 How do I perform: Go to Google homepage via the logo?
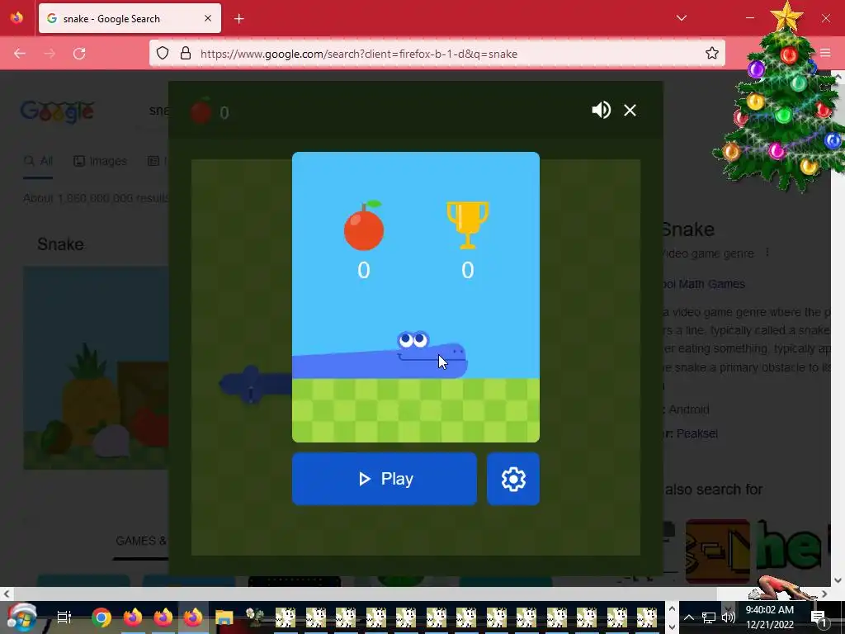[x=57, y=111]
